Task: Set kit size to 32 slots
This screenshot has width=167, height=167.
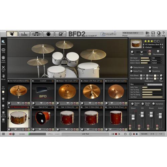Action: coord(3,106)
